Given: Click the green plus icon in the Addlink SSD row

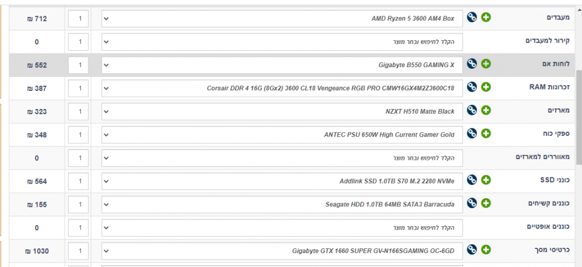Looking at the screenshot, I should click(x=486, y=180).
